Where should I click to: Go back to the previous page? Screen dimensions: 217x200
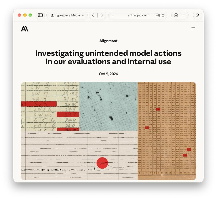click(x=93, y=15)
